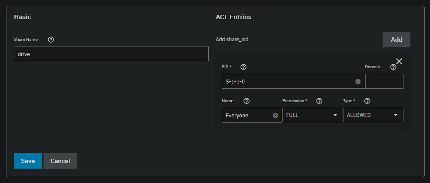Click the Basic section heading
The image size is (430, 183).
[23, 17]
